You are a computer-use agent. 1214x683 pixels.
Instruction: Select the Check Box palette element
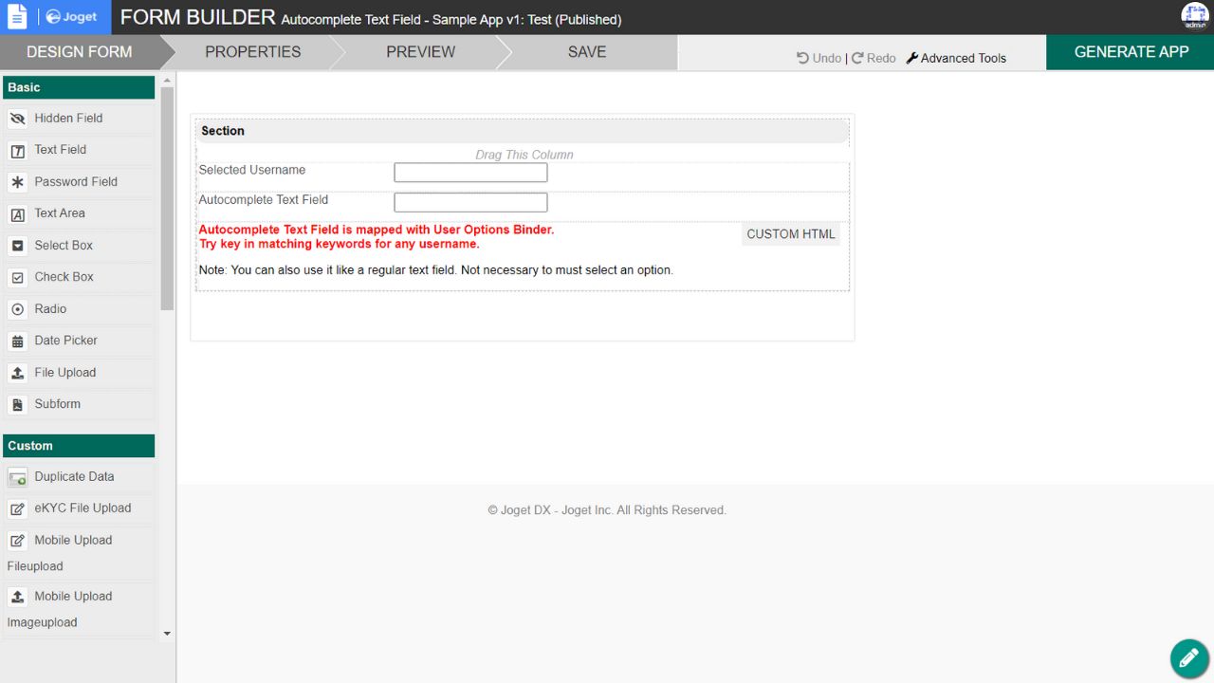point(64,277)
